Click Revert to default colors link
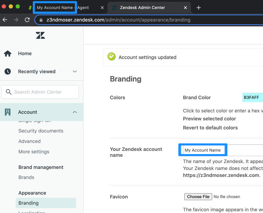 pyautogui.click(x=210, y=128)
